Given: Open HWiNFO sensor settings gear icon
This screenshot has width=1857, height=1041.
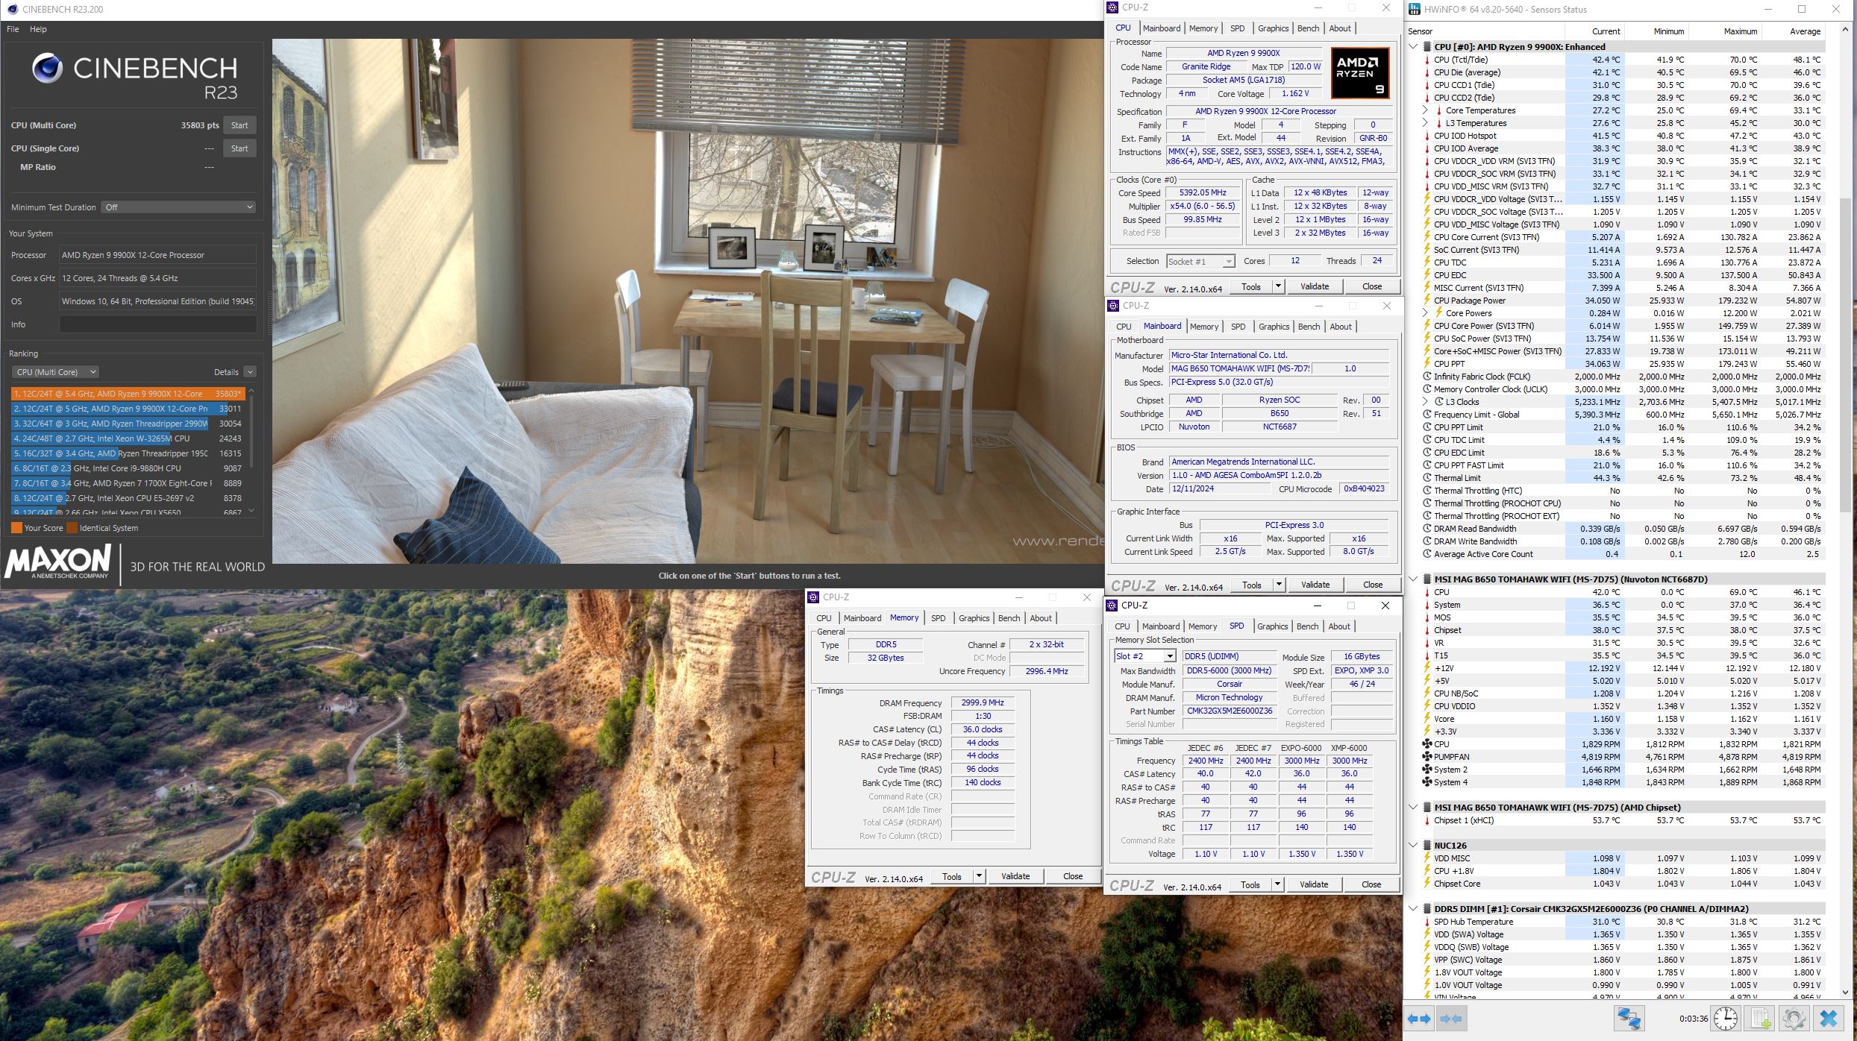Looking at the screenshot, I should click(x=1794, y=1019).
